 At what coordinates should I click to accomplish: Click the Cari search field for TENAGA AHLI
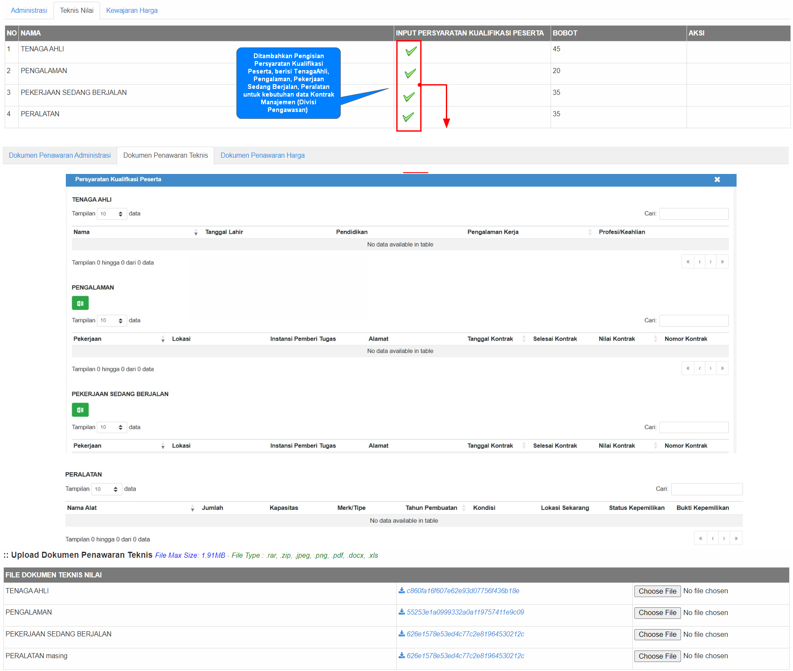click(693, 214)
